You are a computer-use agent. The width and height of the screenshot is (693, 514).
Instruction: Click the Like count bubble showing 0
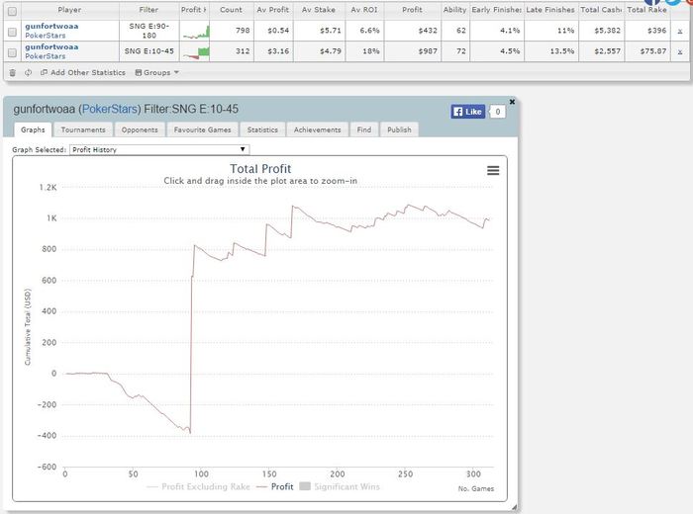click(x=497, y=112)
